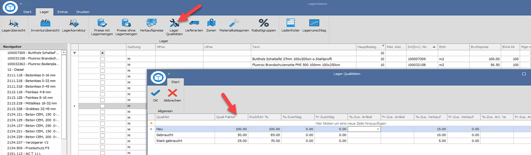Check the Buttholz Schaltafel row checkbox
Image resolution: width=531 pixels, height=155 pixels.
(102, 59)
